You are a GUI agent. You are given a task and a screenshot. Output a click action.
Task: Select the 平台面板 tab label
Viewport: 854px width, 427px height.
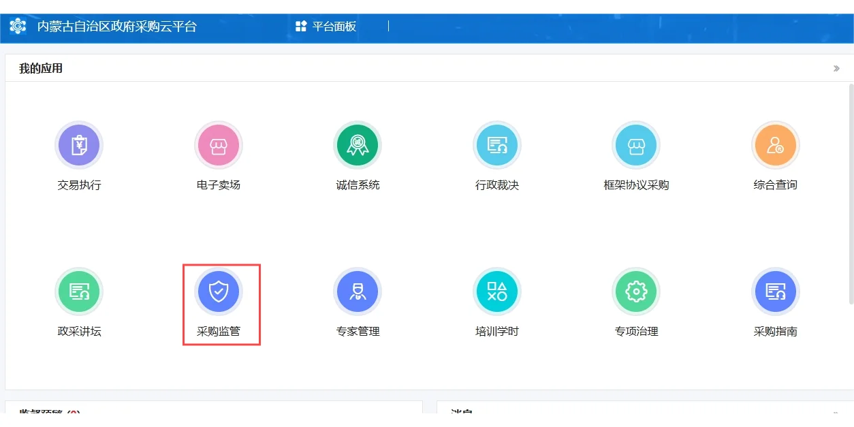(334, 27)
